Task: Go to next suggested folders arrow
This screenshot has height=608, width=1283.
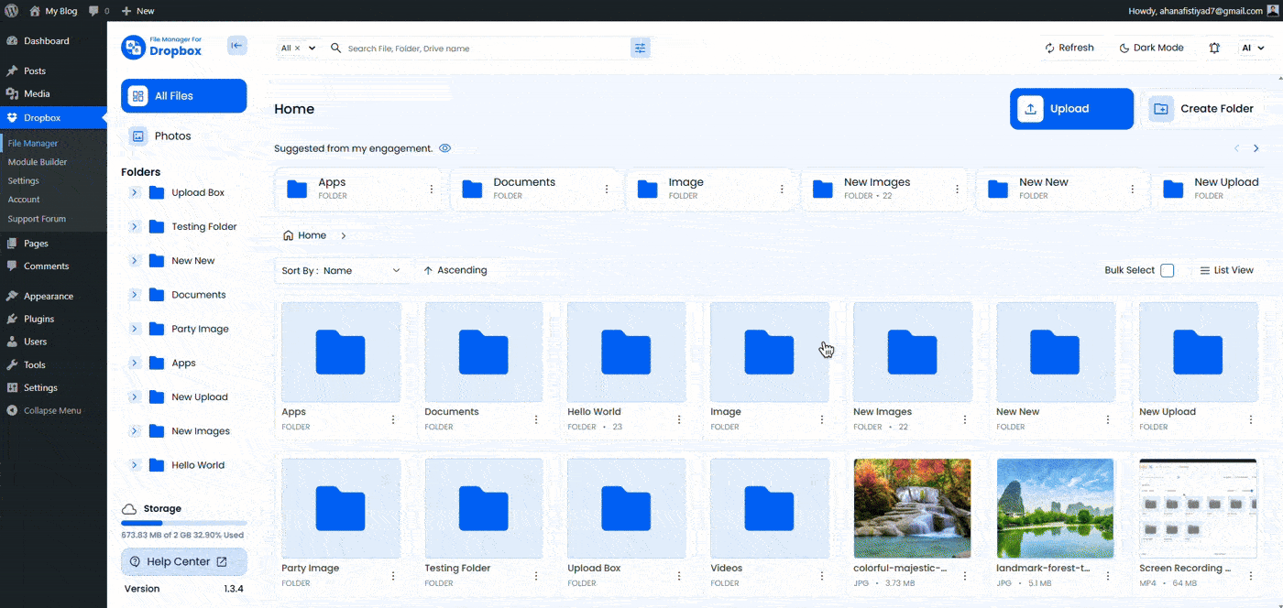Action: point(1256,148)
